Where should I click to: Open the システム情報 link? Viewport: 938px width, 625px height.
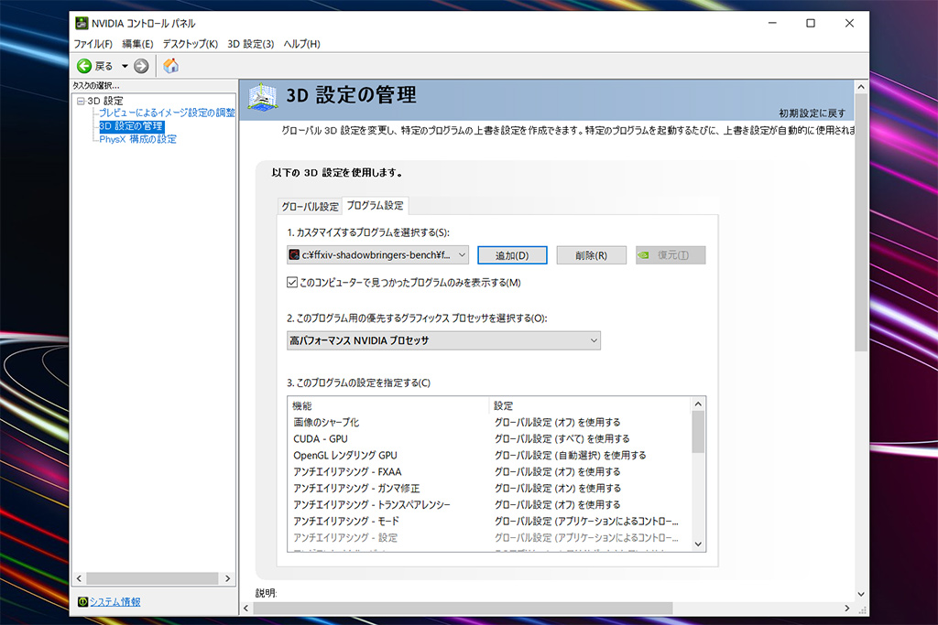pos(115,602)
